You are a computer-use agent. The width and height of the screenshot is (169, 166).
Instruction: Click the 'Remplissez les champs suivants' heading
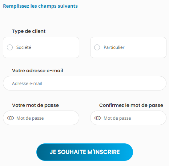pos(40,6)
